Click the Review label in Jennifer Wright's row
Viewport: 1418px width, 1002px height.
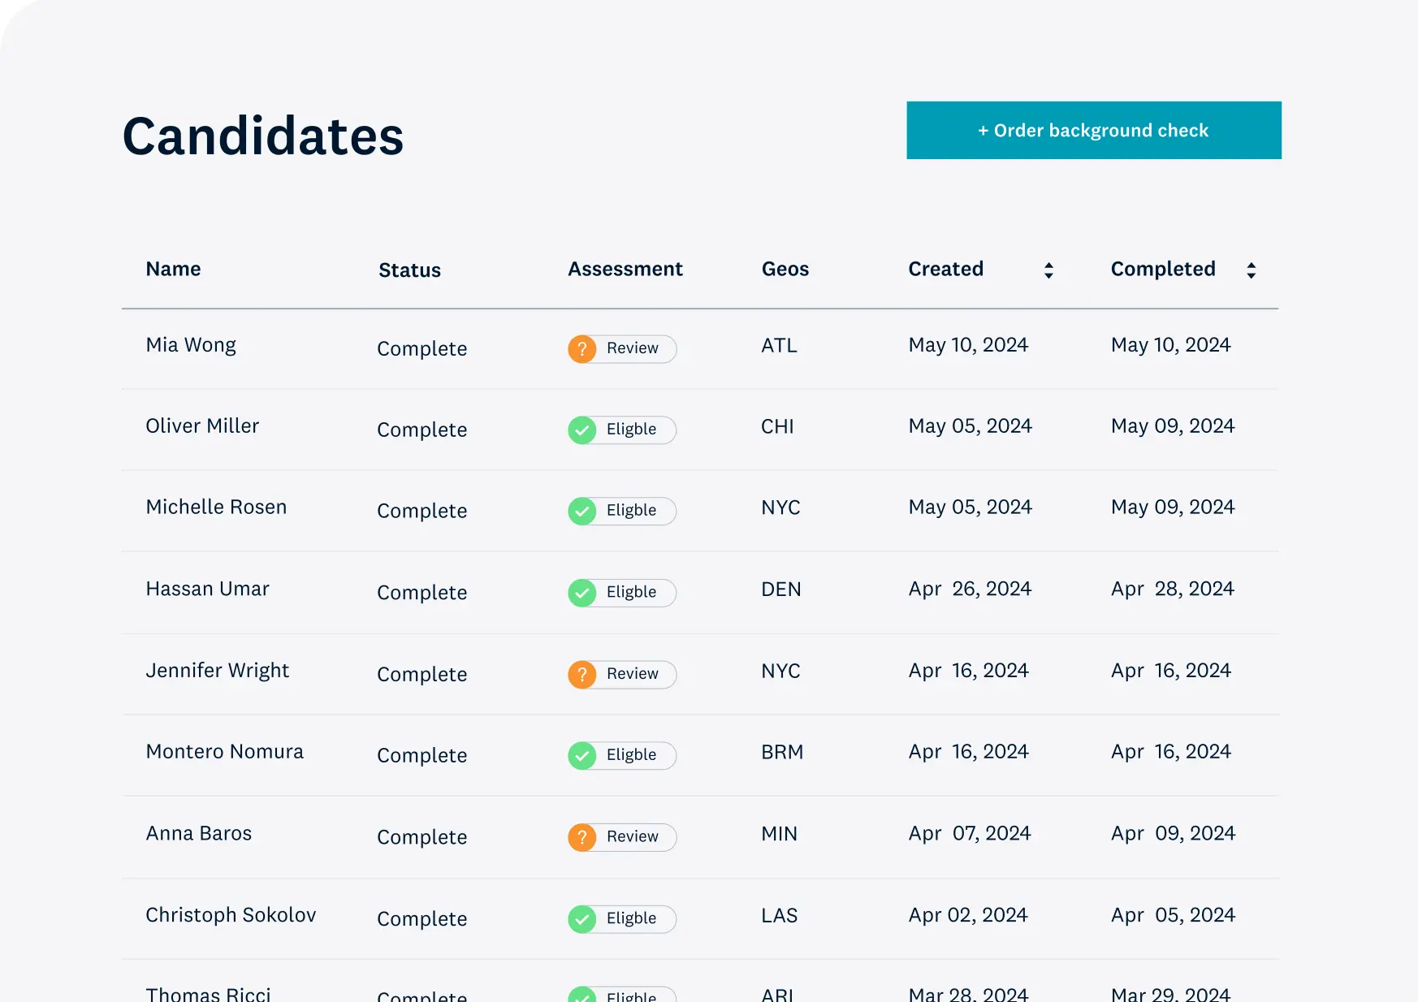(632, 674)
